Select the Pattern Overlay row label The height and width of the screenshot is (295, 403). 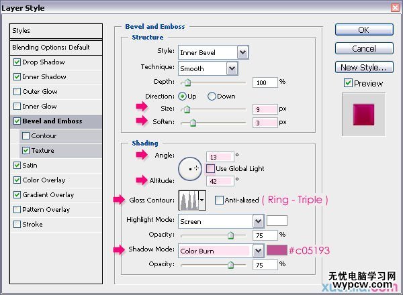point(46,210)
